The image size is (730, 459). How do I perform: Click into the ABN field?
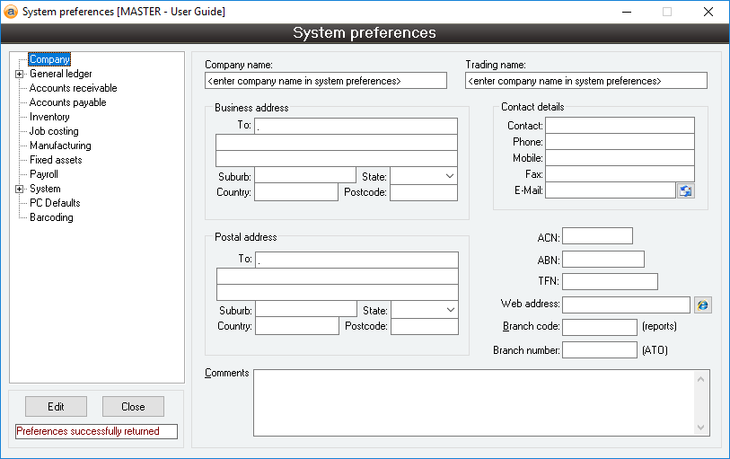(x=602, y=260)
